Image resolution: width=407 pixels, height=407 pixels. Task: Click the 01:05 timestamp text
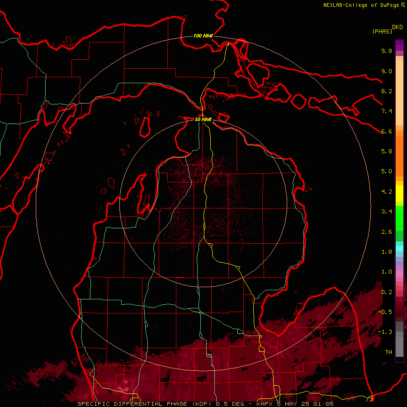pyautogui.click(x=323, y=404)
